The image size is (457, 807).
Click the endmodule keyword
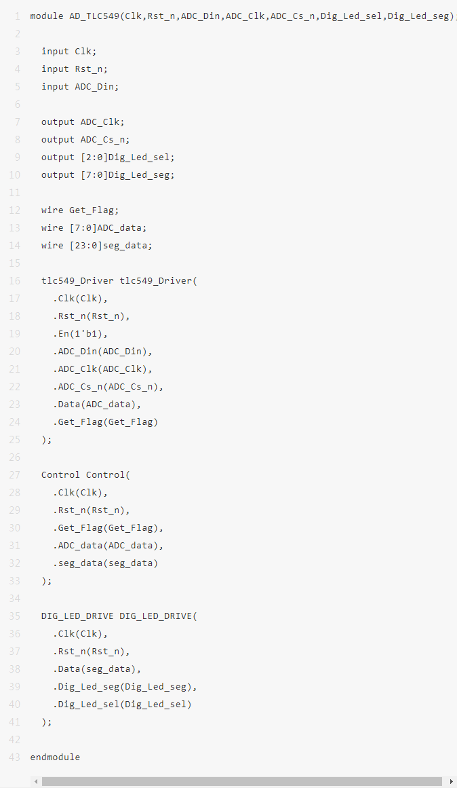(55, 757)
